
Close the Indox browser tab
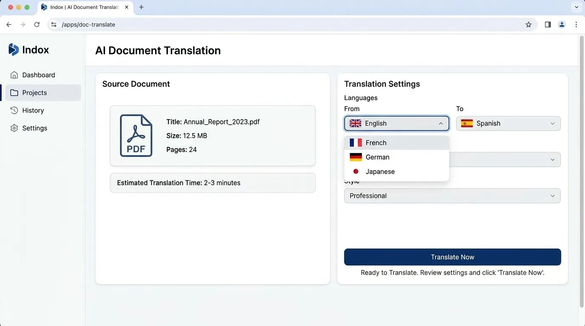point(127,7)
